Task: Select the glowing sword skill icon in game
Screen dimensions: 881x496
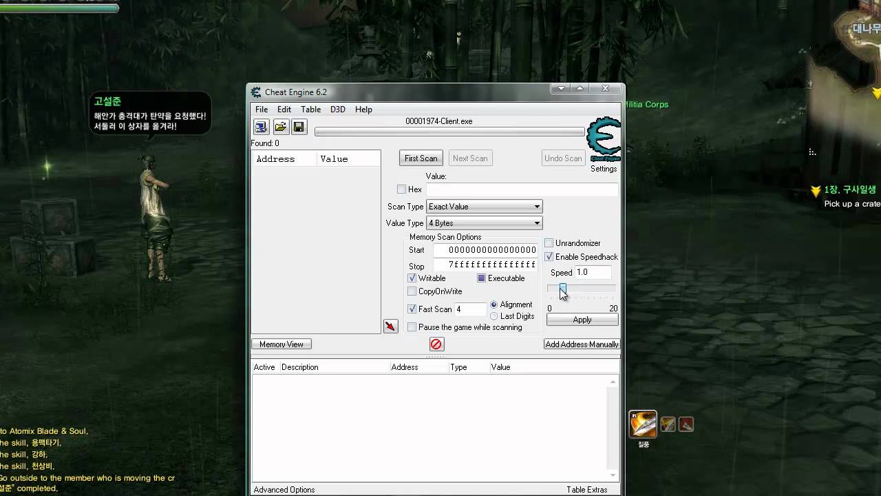Action: click(x=644, y=424)
